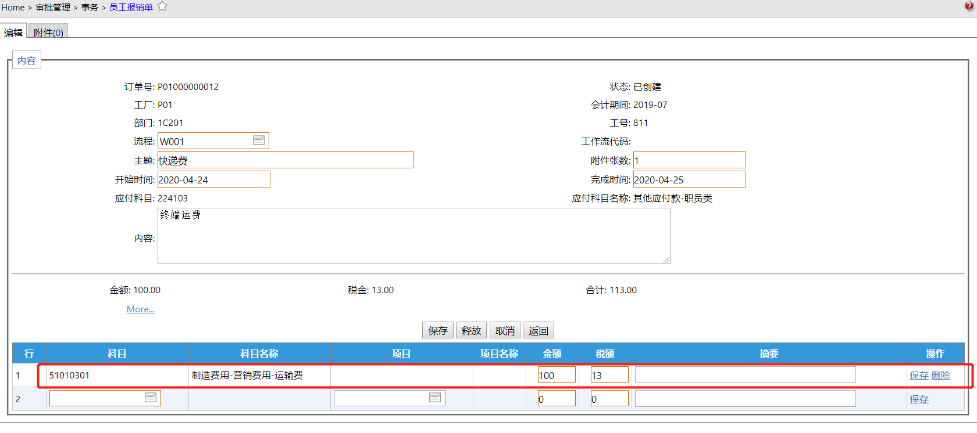The width and height of the screenshot is (977, 433).
Task: Click the 返回 button
Action: coord(539,330)
